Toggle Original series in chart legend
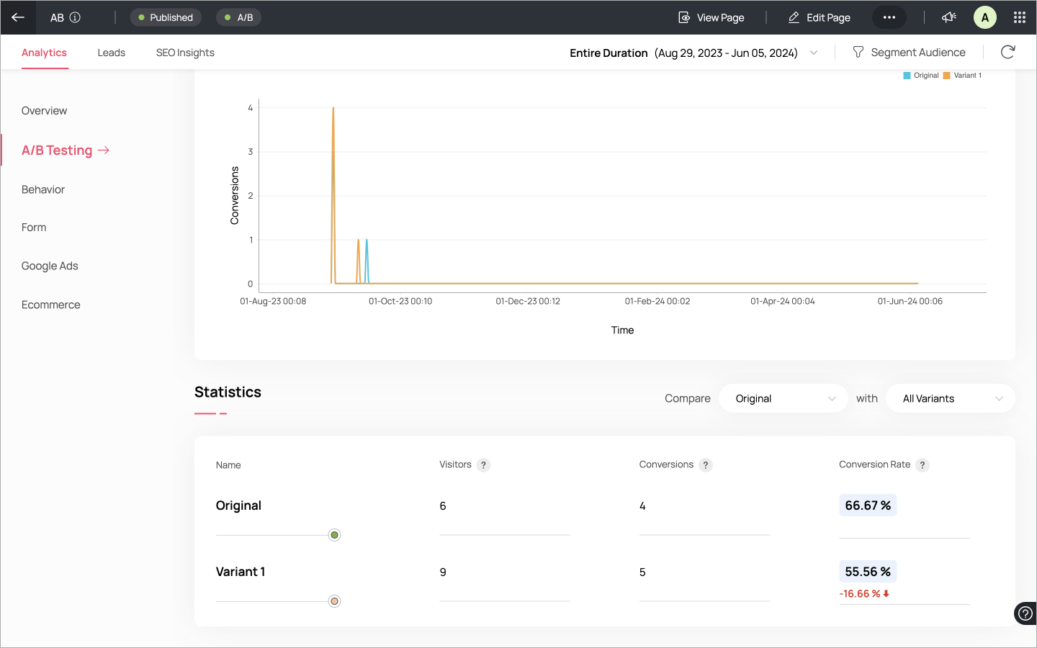The image size is (1037, 648). (x=921, y=76)
